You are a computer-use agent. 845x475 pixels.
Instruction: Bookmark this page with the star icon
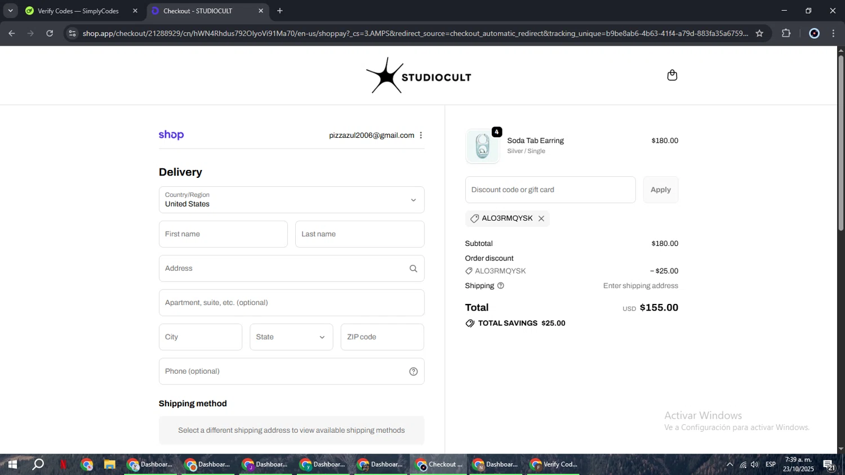(x=759, y=33)
